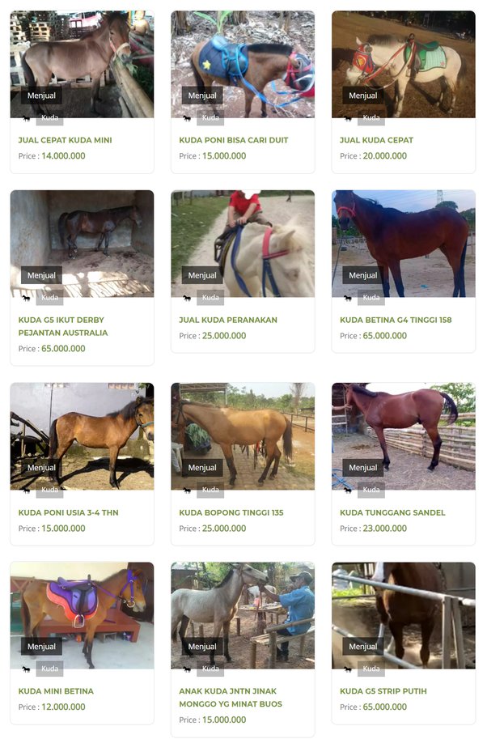Click horse icon under JUAL CEPAT KUDA MINI photo
Viewport: 487px width, 739px height.
coord(26,118)
